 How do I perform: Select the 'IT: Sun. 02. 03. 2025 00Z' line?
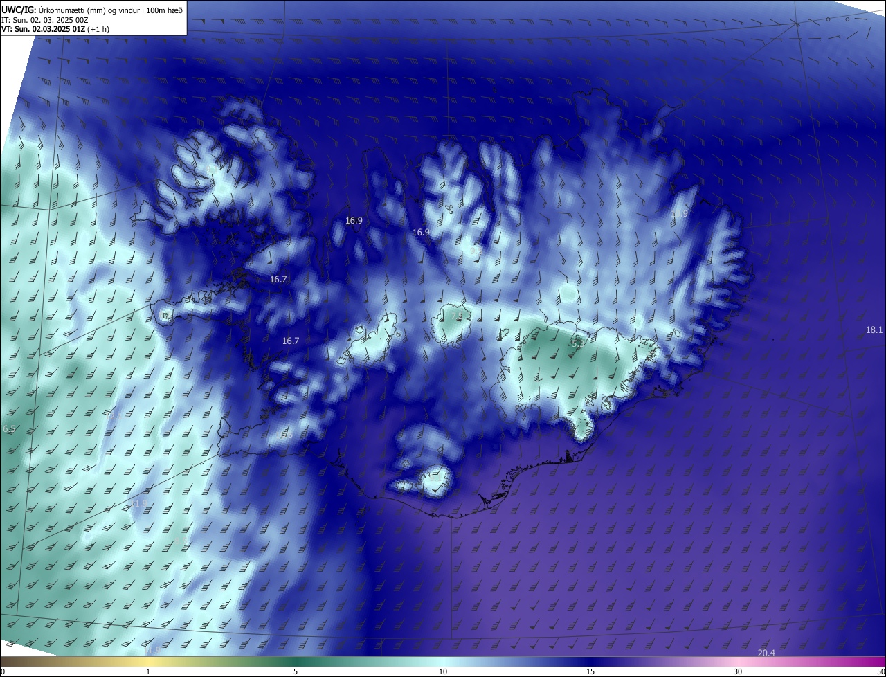click(x=44, y=20)
